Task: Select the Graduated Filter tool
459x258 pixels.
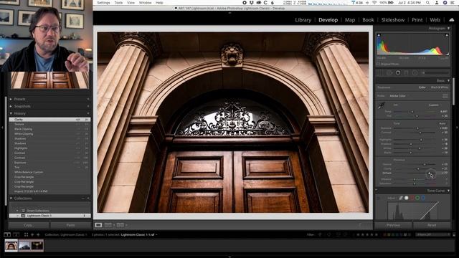Action: pyautogui.click(x=407, y=72)
